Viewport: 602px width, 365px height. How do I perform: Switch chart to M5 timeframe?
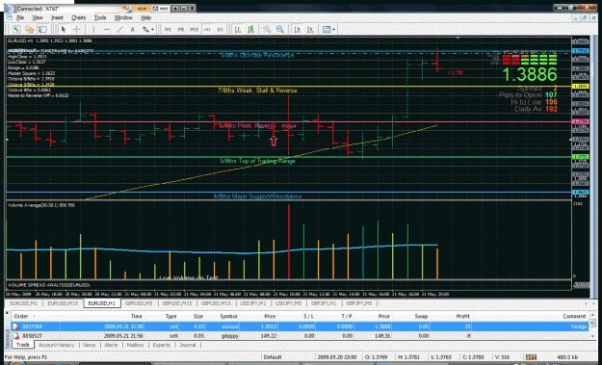(181, 29)
